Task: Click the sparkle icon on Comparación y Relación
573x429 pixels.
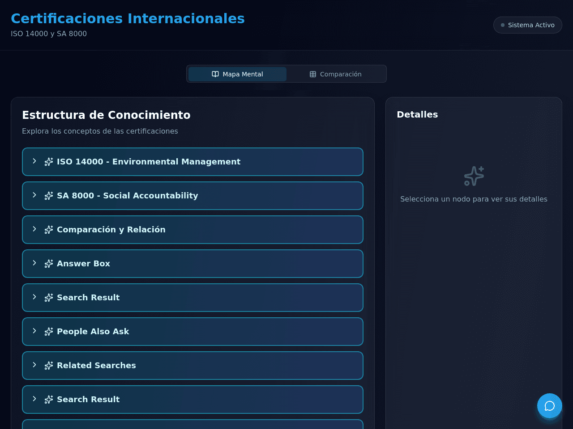Action: click(x=49, y=230)
